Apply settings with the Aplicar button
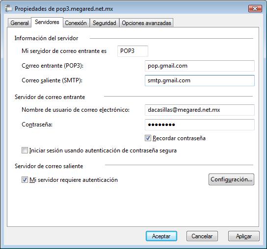Image resolution: width=267 pixels, height=249 pixels. pyautogui.click(x=243, y=236)
